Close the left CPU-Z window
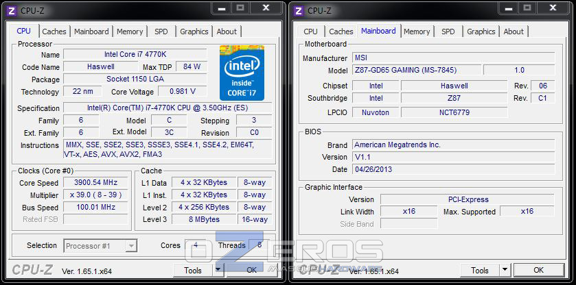The width and height of the screenshot is (576, 285). (x=266, y=8)
